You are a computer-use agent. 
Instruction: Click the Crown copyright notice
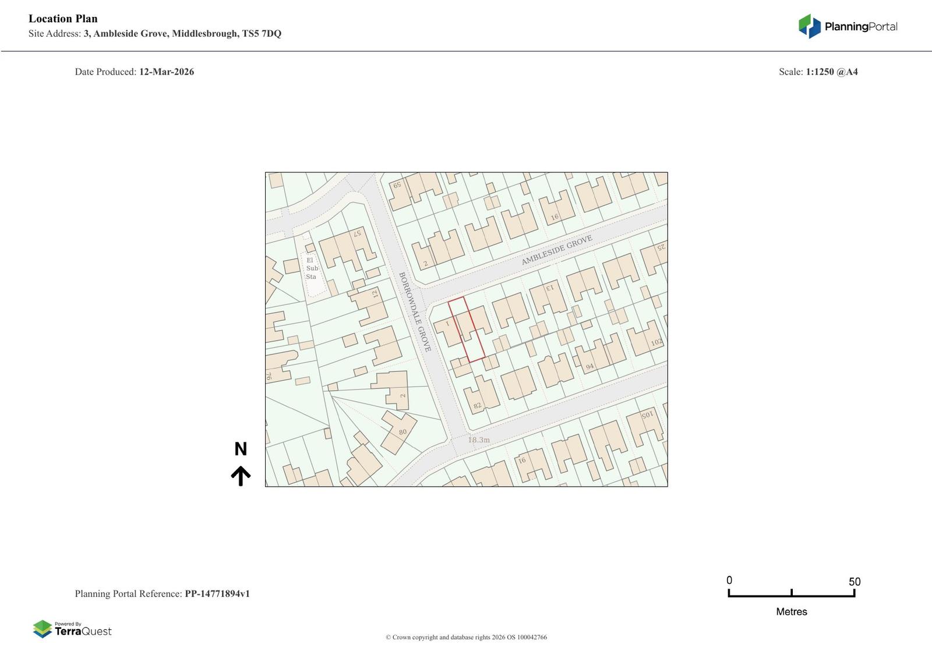[466, 637]
